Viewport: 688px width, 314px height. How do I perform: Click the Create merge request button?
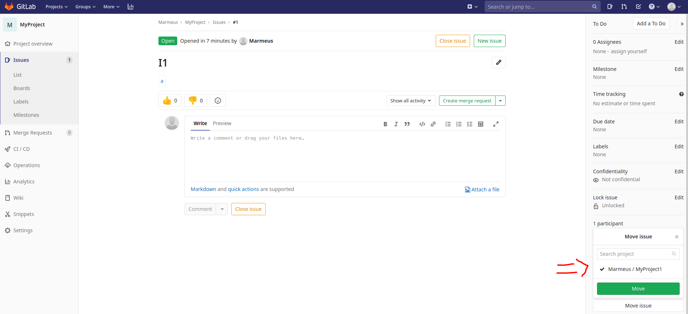pos(467,101)
